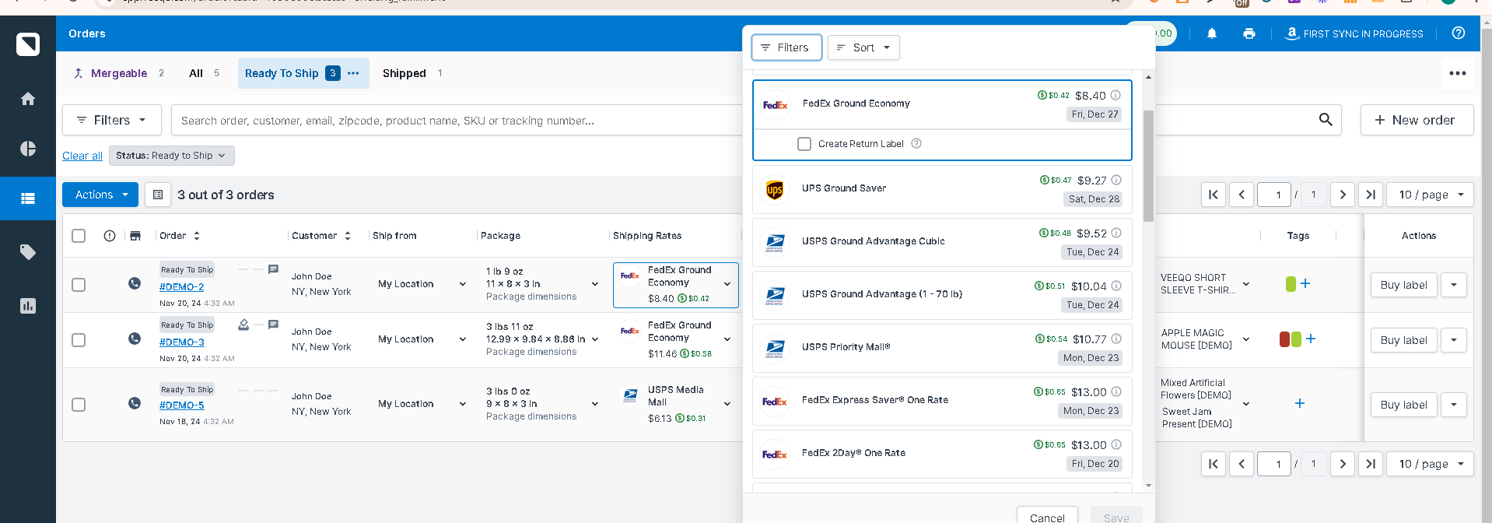Click the New order button

pyautogui.click(x=1417, y=120)
